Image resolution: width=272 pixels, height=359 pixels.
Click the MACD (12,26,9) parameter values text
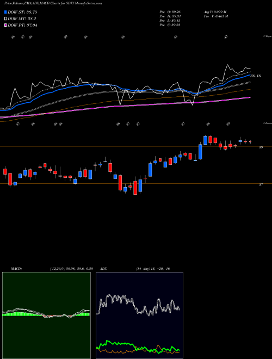pos(71,269)
